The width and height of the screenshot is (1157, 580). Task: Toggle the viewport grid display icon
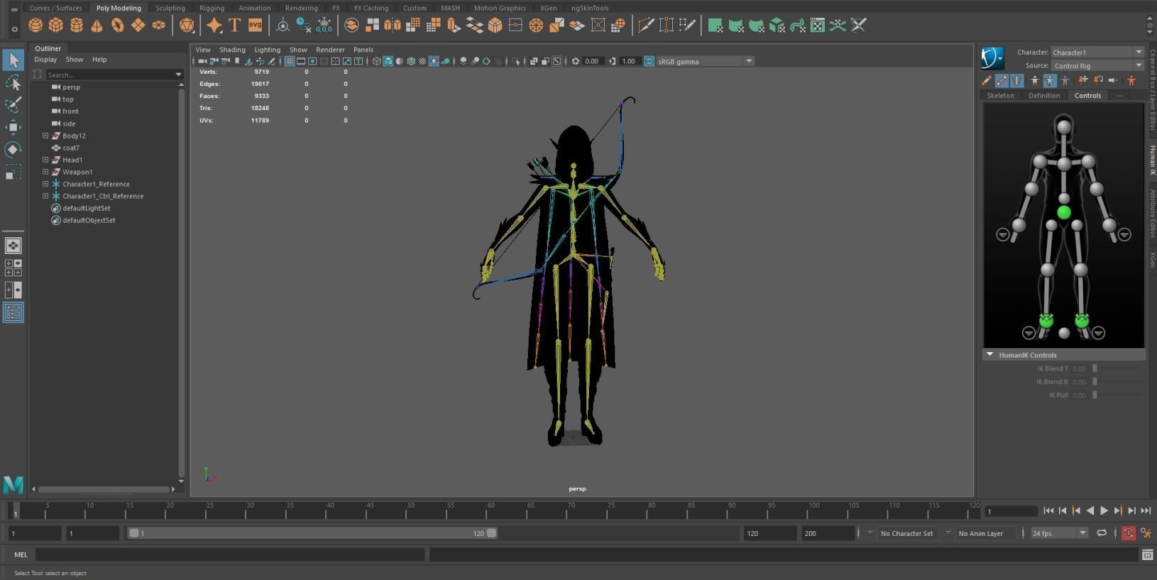tap(290, 61)
